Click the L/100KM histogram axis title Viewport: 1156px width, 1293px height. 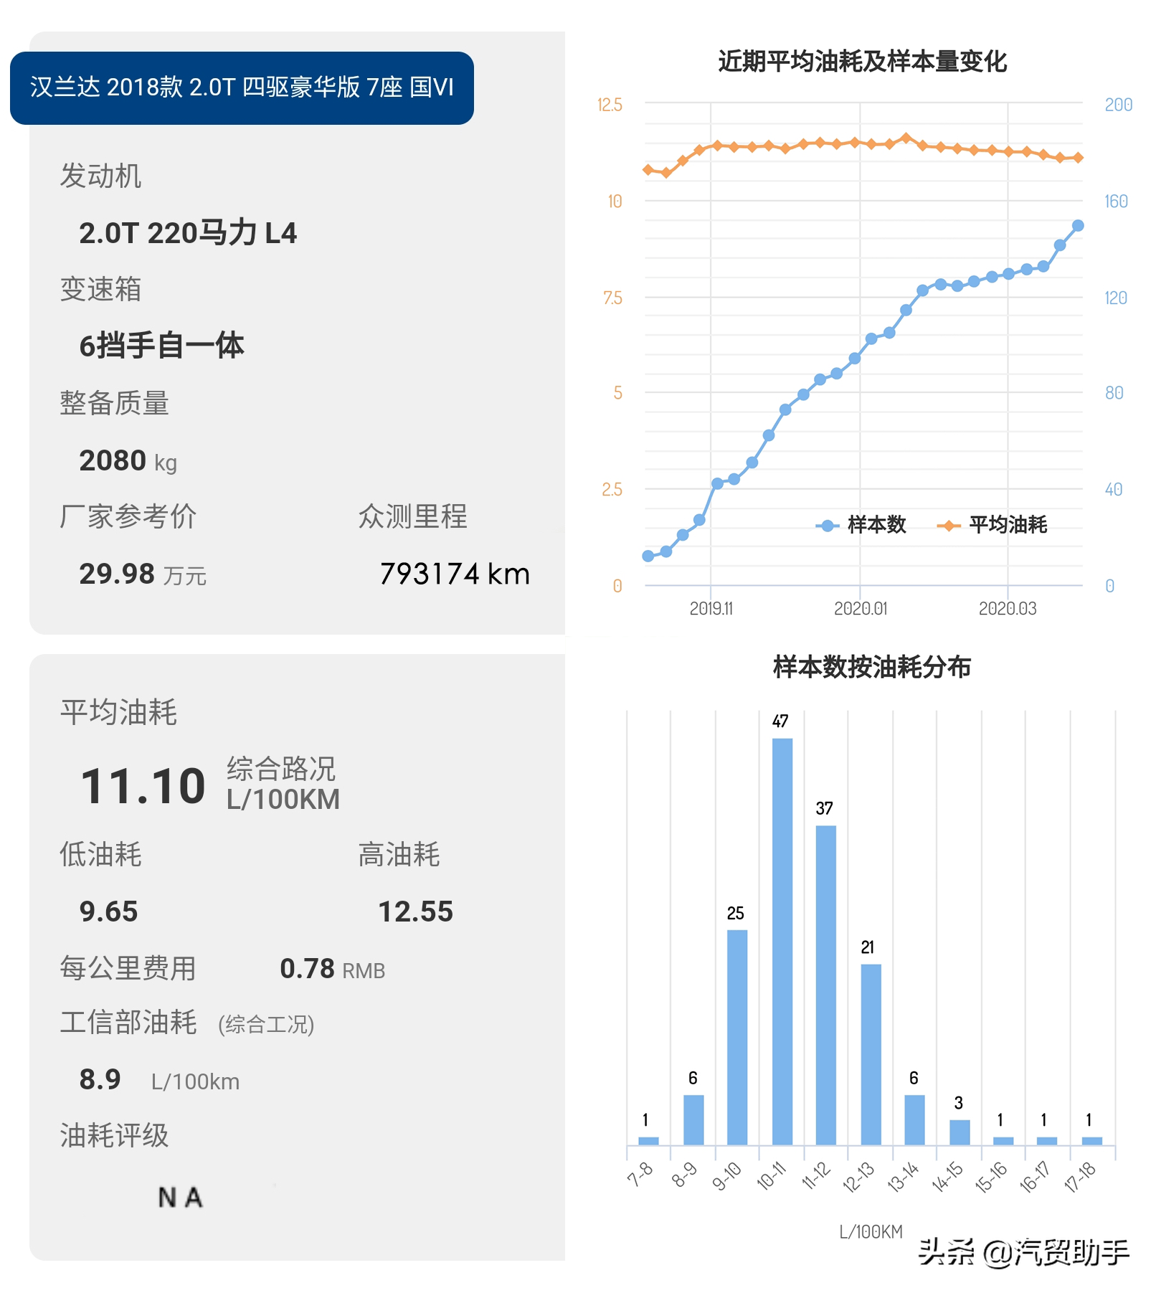(x=871, y=1232)
